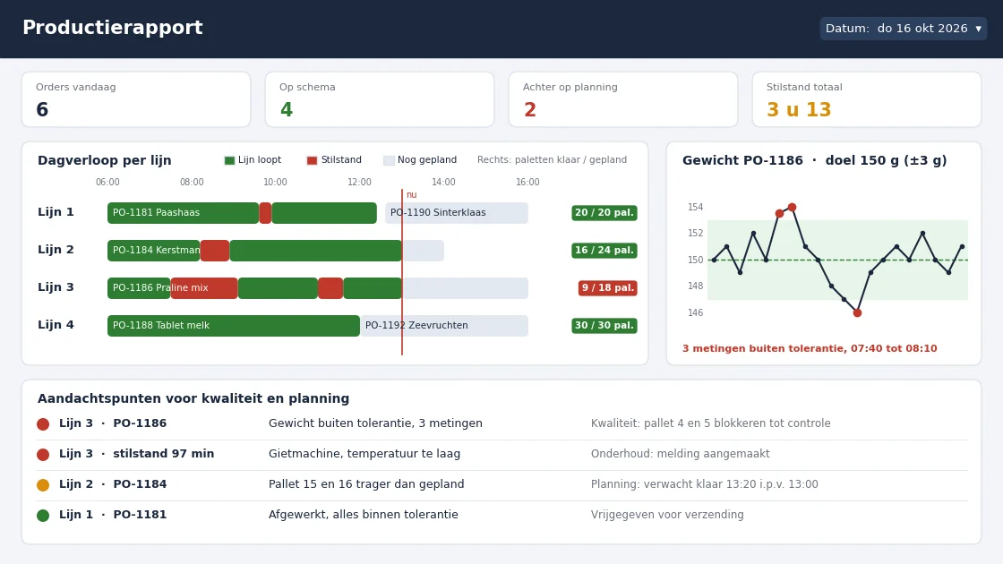Open the Datum date dropdown

click(904, 29)
